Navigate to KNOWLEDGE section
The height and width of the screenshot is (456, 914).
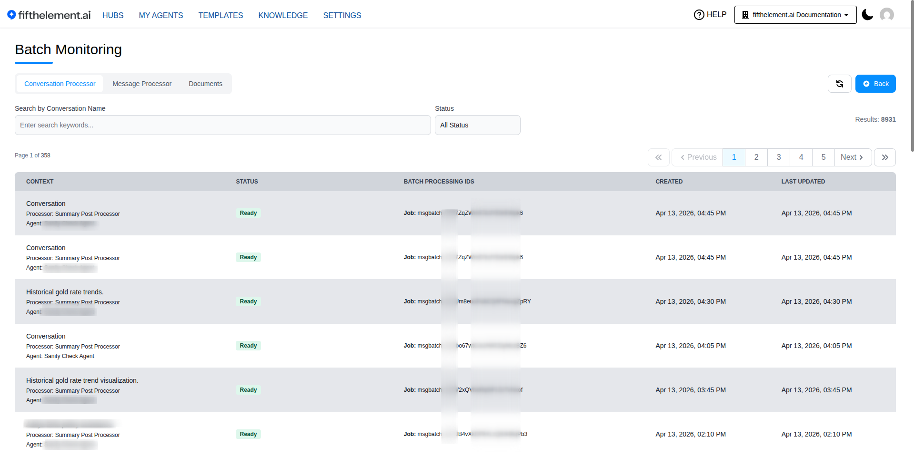coord(283,15)
